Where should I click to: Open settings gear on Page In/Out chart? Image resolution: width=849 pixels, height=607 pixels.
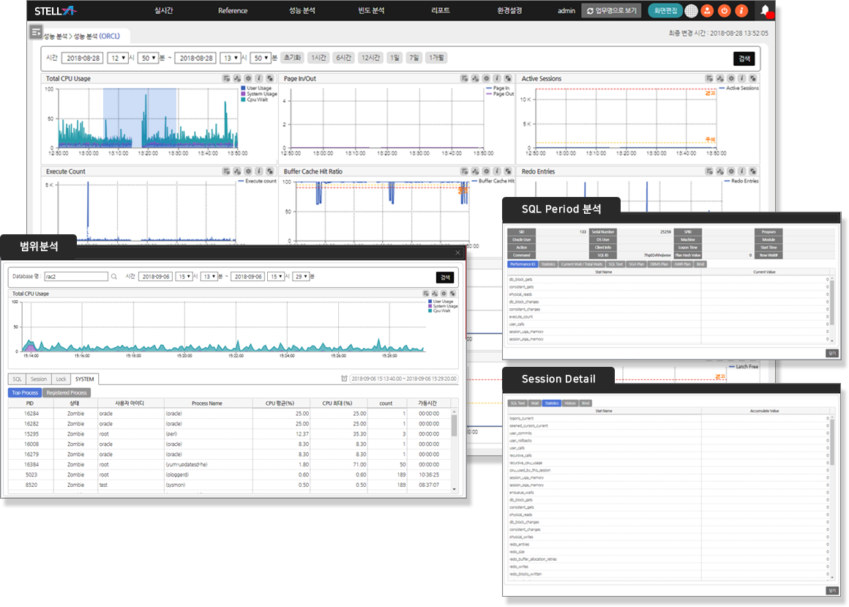486,78
